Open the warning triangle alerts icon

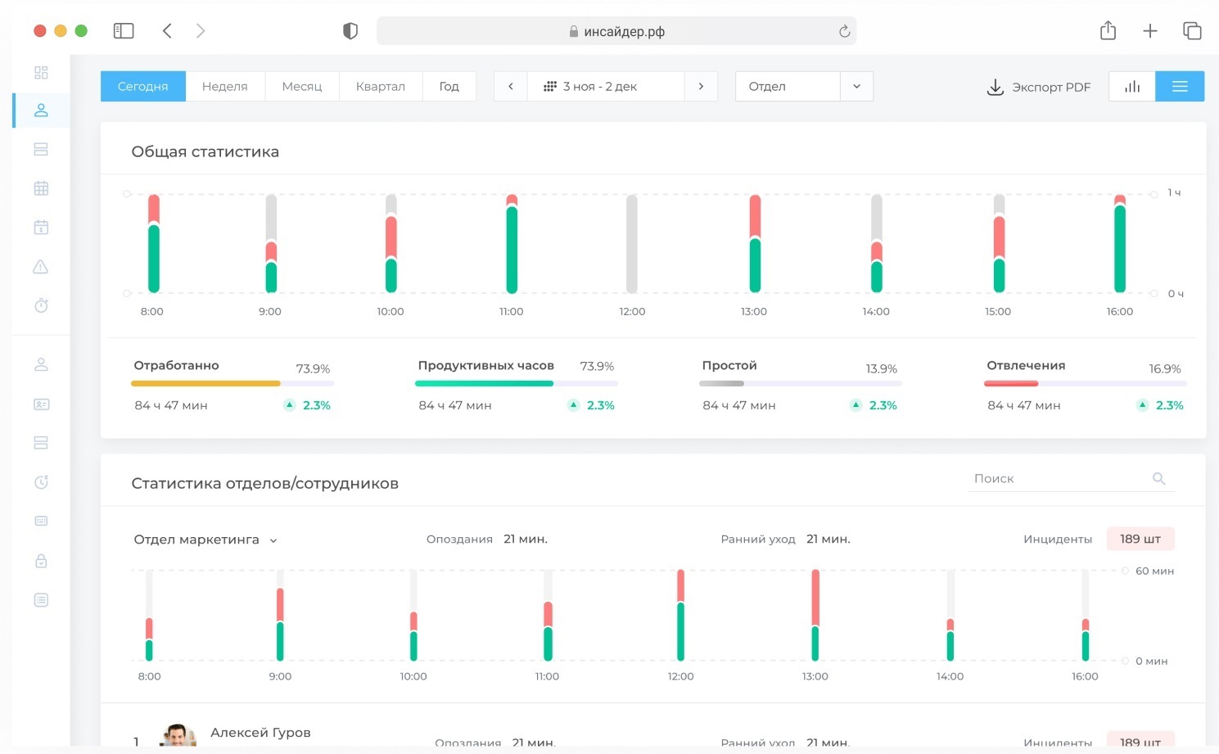point(41,267)
